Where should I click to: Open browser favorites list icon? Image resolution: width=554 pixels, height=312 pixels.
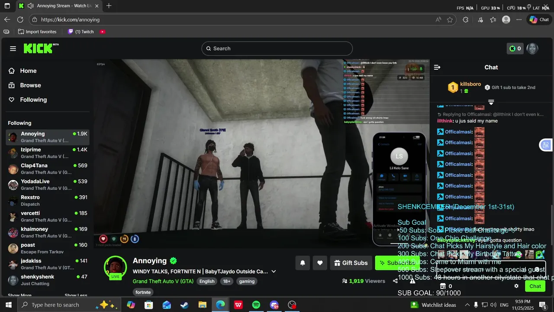[493, 19]
